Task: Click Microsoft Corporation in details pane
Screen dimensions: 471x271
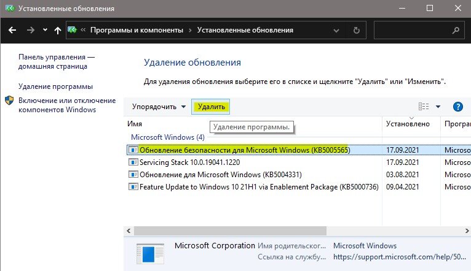Action: tap(215, 245)
